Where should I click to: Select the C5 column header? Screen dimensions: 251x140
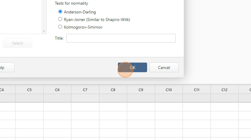click(x=29, y=90)
